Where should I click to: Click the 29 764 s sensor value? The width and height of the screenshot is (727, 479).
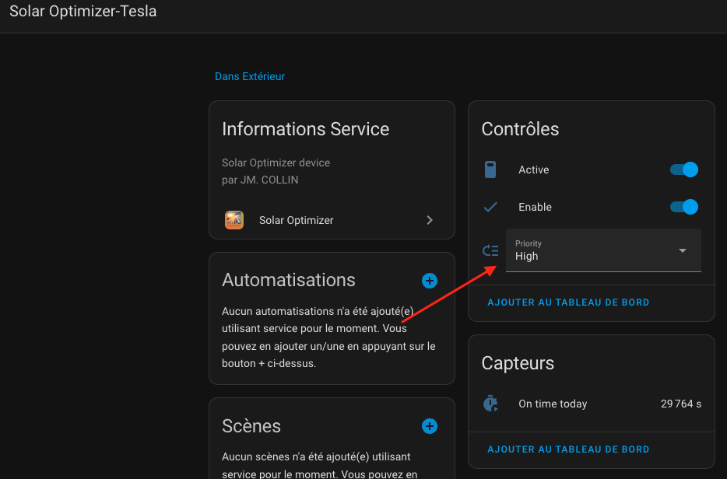coord(680,404)
